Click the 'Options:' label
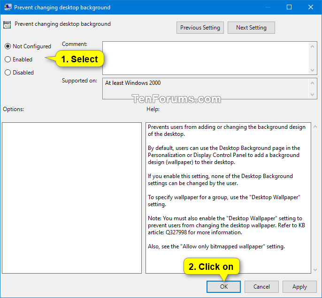This screenshot has height=298, width=322. coord(13,109)
